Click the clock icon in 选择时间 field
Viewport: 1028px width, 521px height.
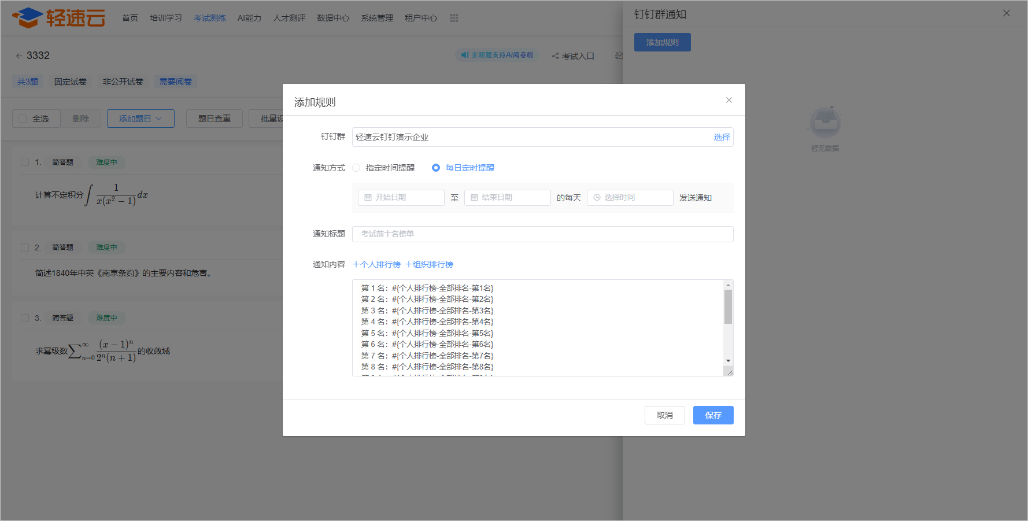pos(597,198)
